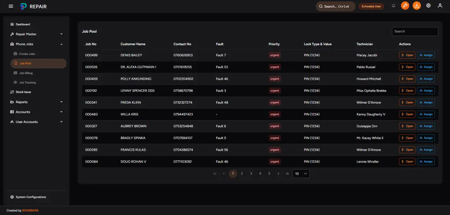This screenshot has width=450, height=215.
Task: Assign job 000459 for Polly Ankunding
Action: (426, 79)
